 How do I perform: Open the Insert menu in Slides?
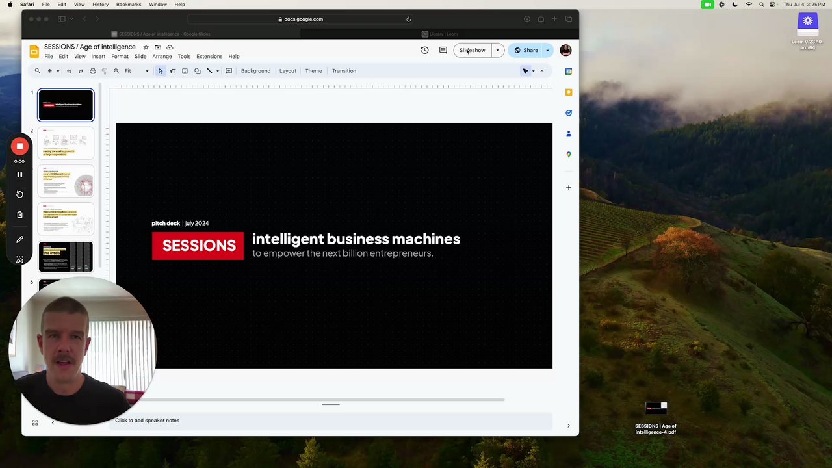(98, 57)
